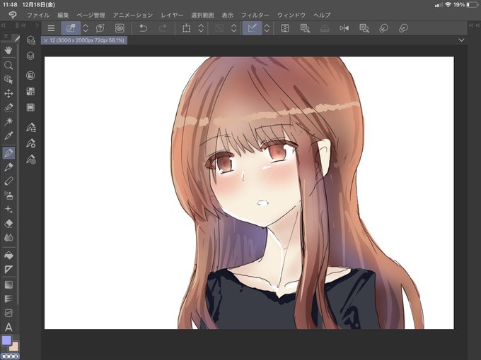Select the peach sub drawing color swatch

(x=14, y=347)
